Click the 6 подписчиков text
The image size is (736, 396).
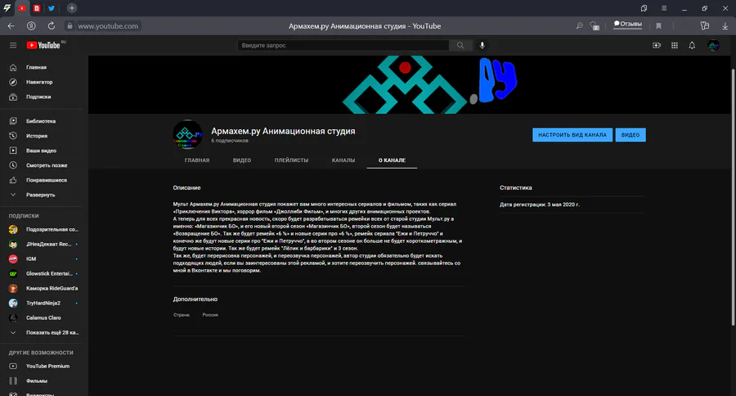coord(230,141)
